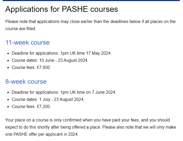
Task: Click the bullet before the £7,200 fees
Action: click(8, 107)
